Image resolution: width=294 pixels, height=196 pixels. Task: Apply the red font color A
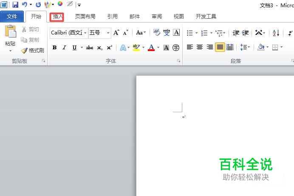[151, 48]
